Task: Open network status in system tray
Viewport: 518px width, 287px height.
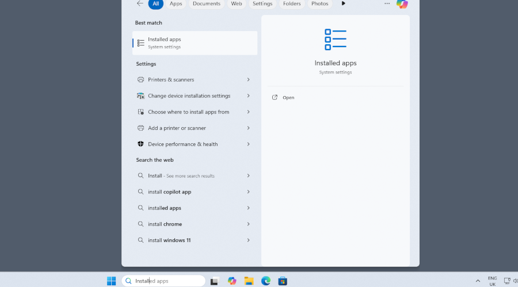Action: [506, 281]
